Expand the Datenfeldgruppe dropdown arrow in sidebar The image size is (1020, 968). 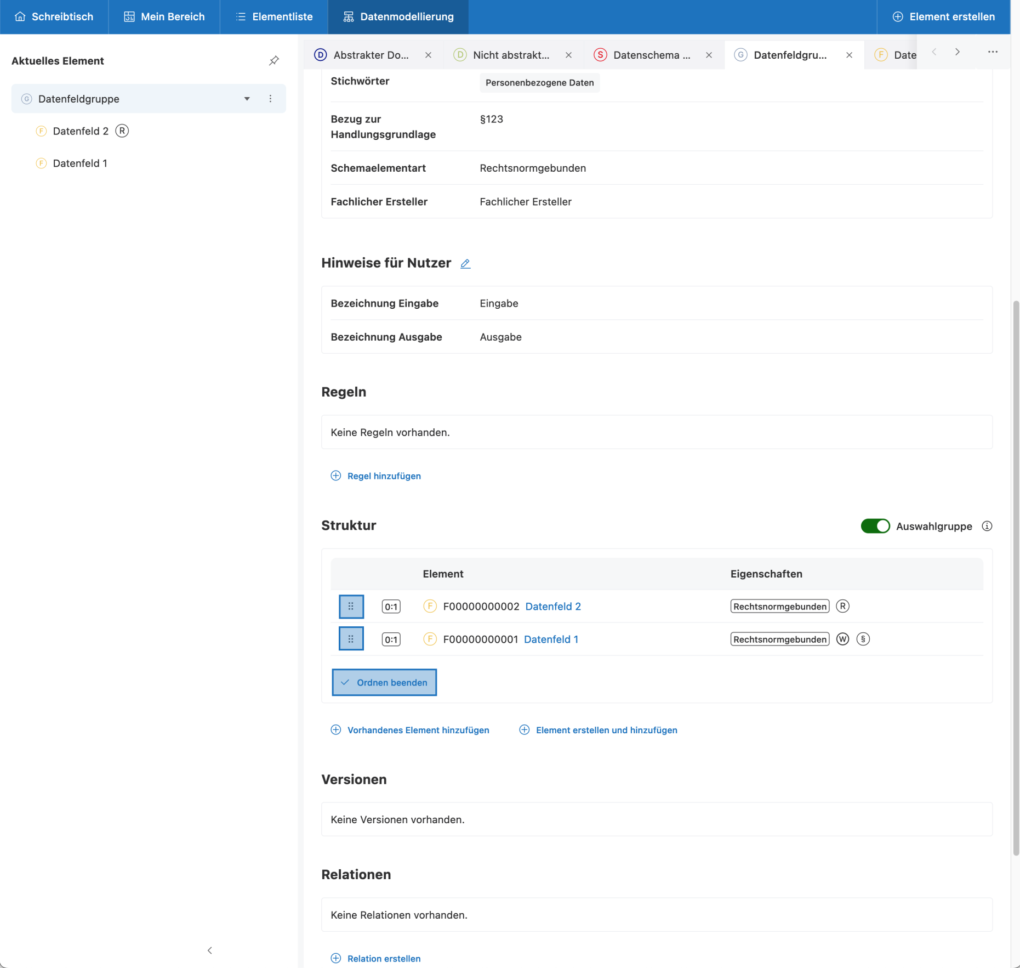coord(247,99)
